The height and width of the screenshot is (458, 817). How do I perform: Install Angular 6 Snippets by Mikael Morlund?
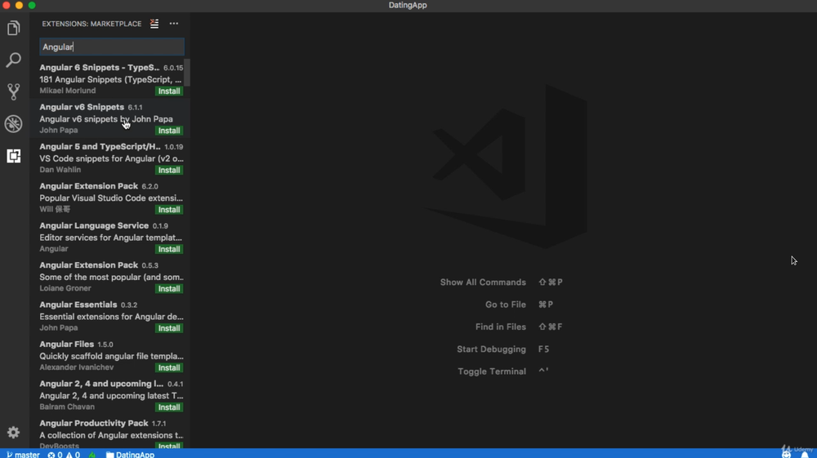(169, 91)
